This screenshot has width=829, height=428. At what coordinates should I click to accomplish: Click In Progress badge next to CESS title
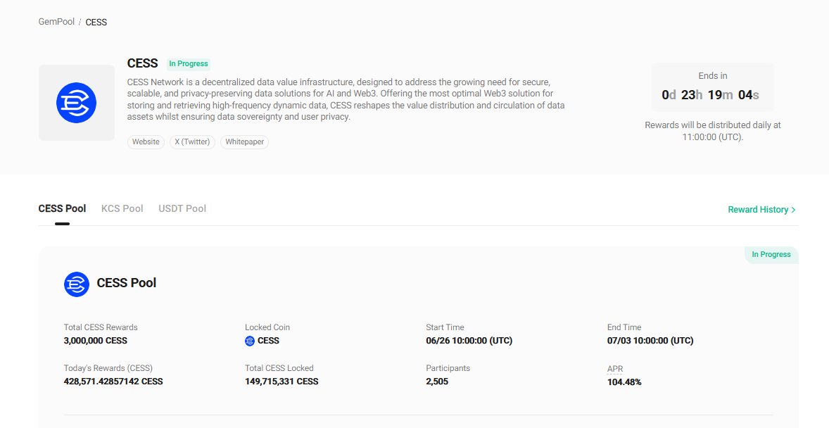pos(189,64)
